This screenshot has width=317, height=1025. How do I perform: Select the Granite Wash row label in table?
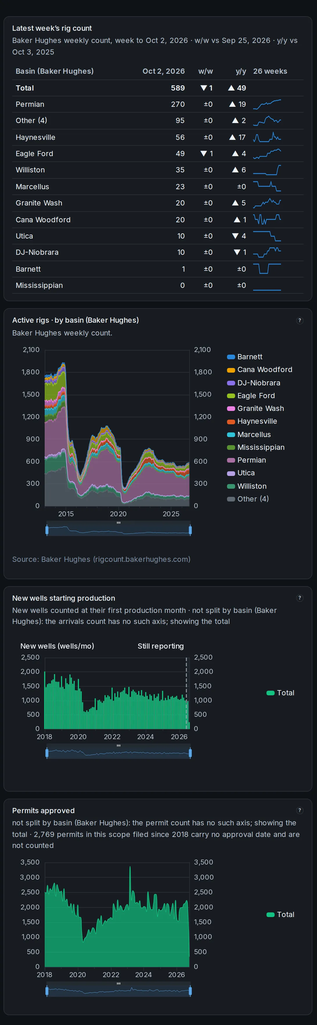tap(39, 203)
